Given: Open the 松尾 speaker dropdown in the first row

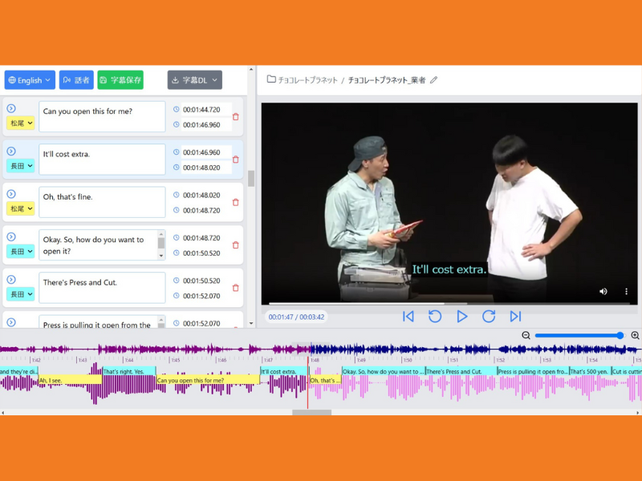Looking at the screenshot, I should tap(21, 123).
